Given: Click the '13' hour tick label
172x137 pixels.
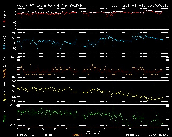Looking at the screenshot, I should point(68,129).
